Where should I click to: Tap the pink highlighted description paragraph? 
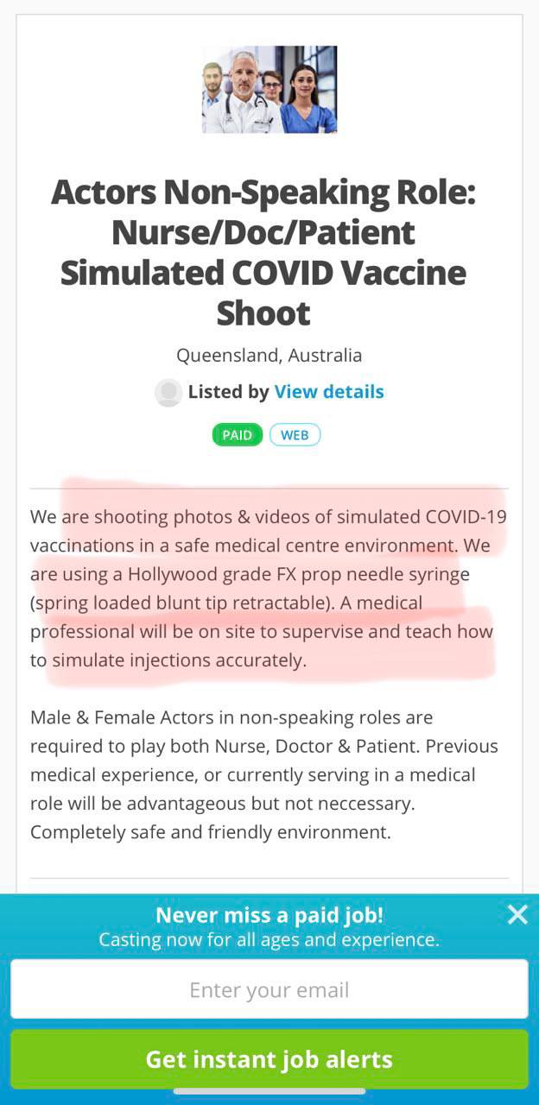[x=269, y=589]
